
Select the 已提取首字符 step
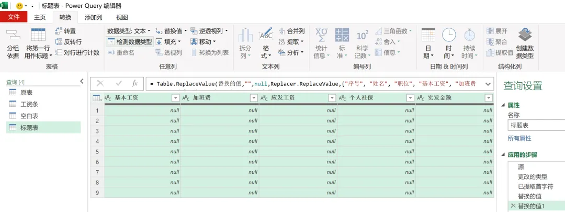[536, 186]
